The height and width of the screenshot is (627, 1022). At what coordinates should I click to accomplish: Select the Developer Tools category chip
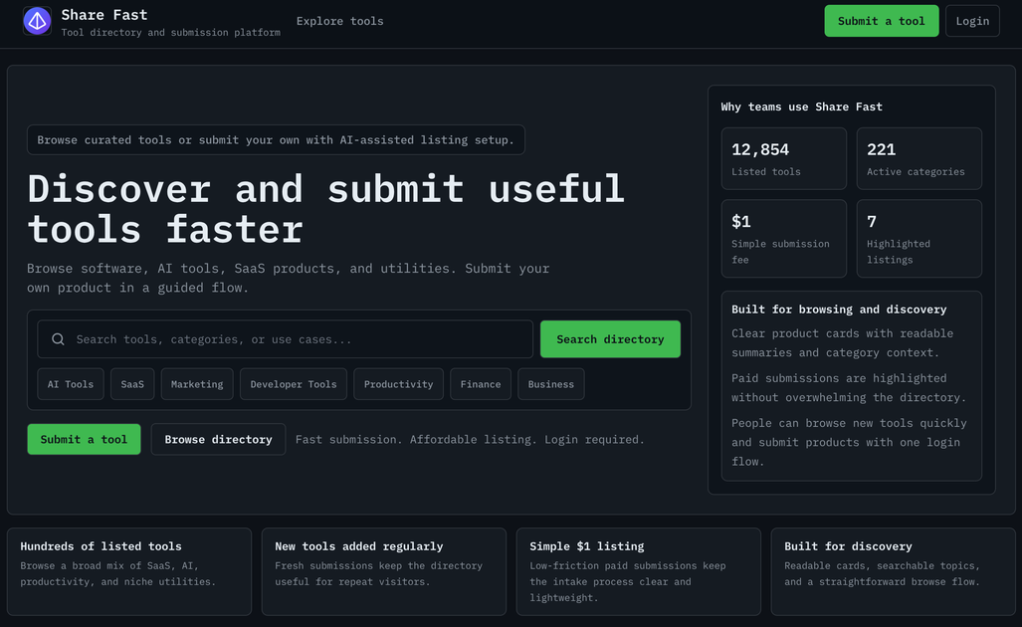[294, 384]
